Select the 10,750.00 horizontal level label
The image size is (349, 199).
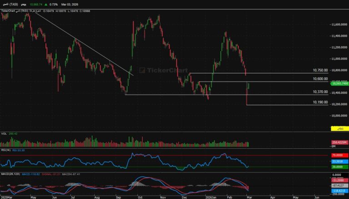(x=320, y=71)
